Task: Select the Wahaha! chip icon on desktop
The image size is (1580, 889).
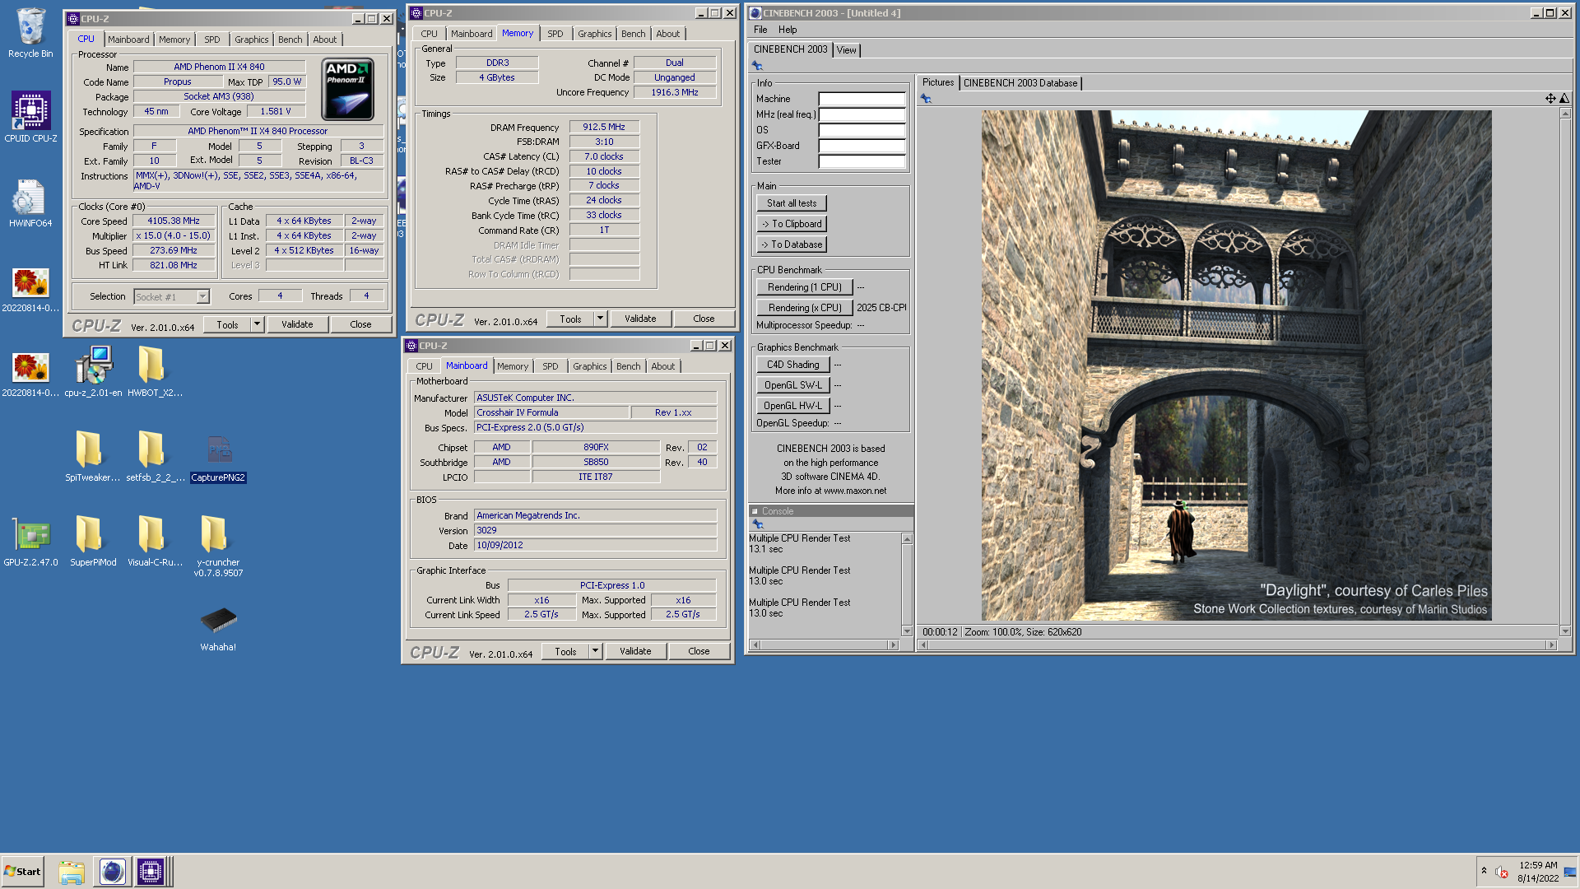Action: coord(218,628)
